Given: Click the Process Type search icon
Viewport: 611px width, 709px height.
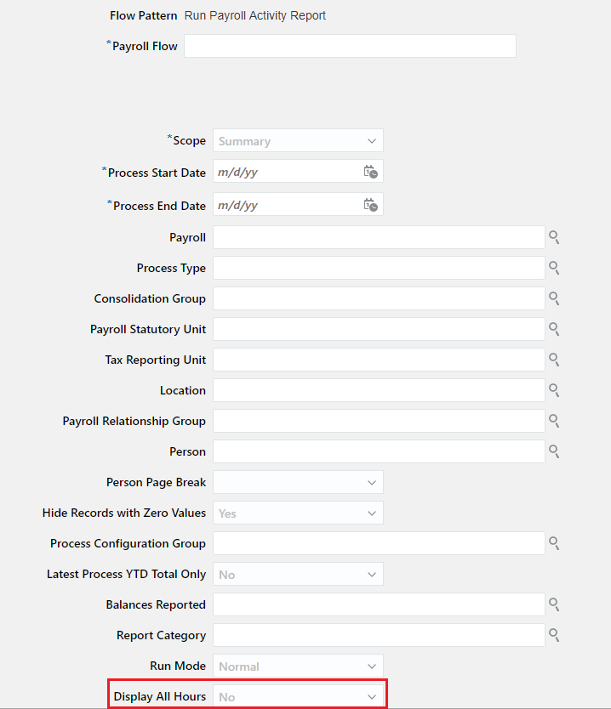Looking at the screenshot, I should point(553,268).
